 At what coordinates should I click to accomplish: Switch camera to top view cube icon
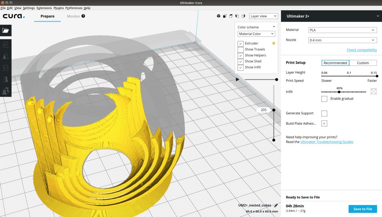[231, 16]
